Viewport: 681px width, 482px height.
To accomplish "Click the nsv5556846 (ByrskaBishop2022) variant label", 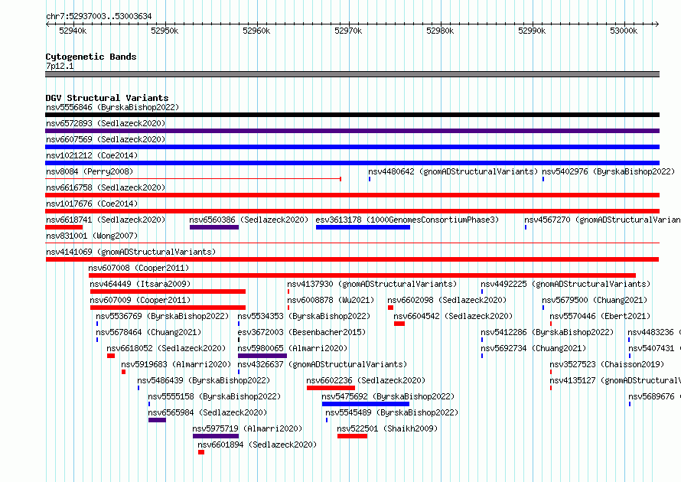I will pyautogui.click(x=112, y=107).
